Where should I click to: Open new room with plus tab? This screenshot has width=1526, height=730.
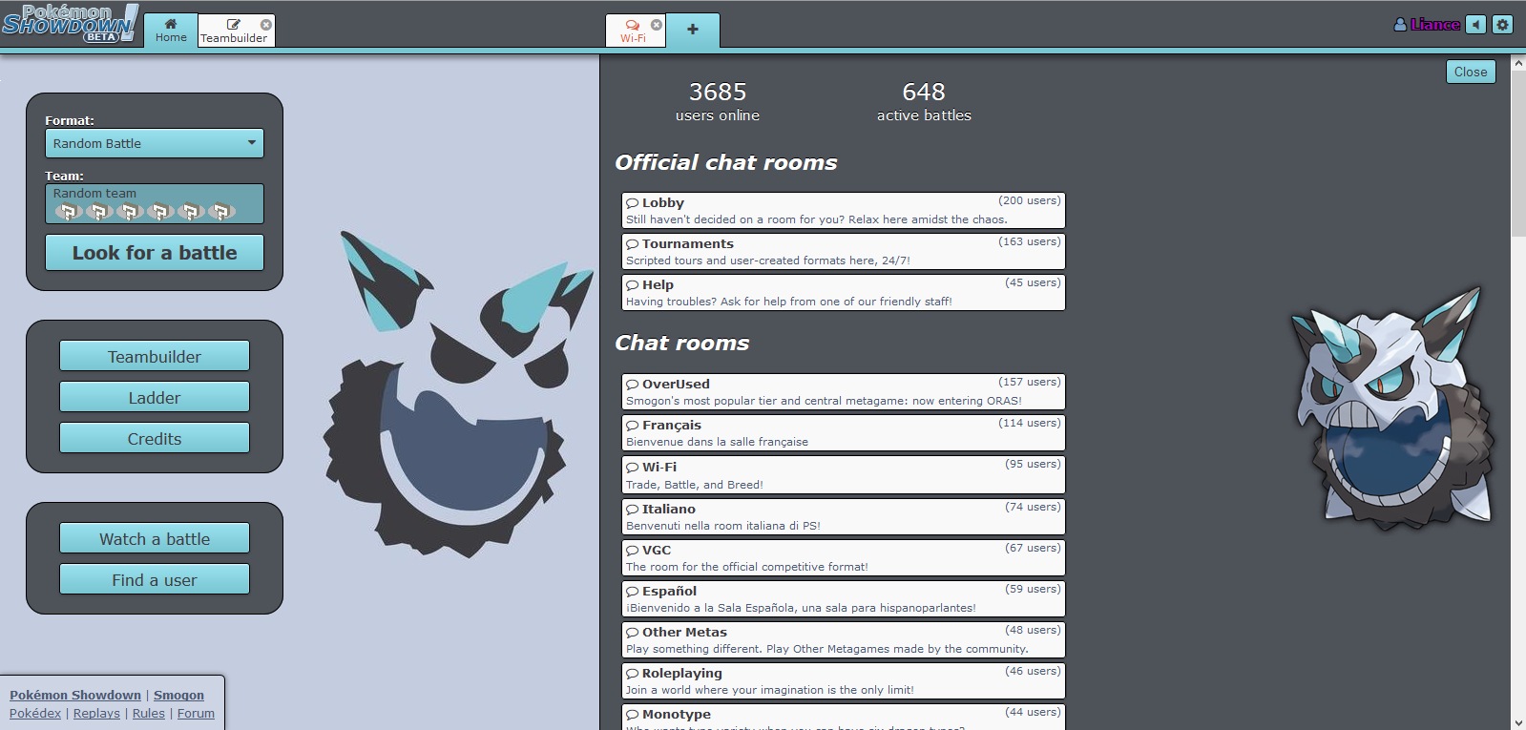(x=693, y=30)
